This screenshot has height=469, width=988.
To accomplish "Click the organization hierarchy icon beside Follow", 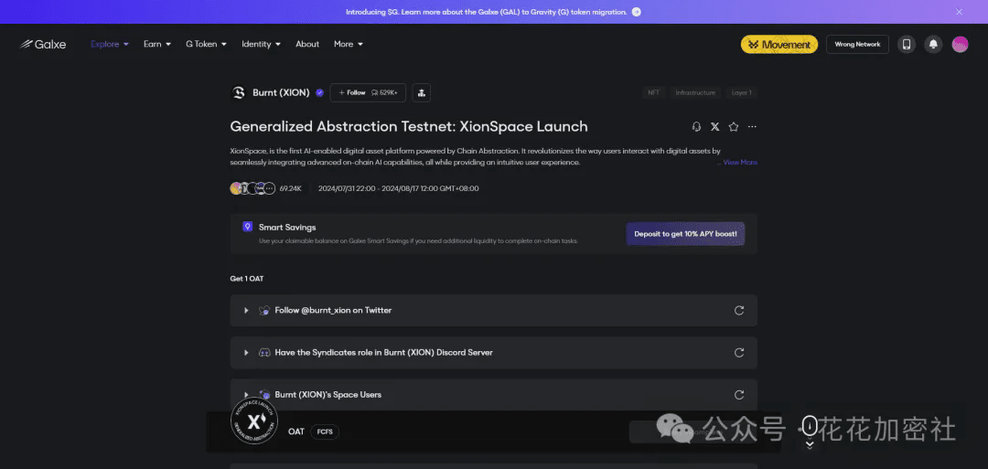I will pos(421,92).
